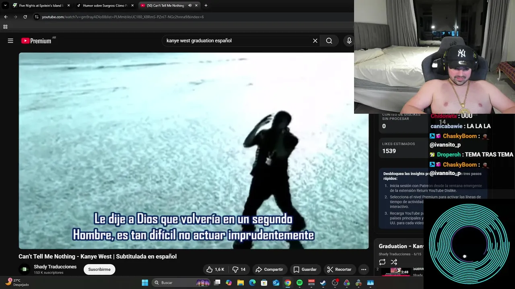Click the Likes estimados value 1539

click(x=389, y=151)
